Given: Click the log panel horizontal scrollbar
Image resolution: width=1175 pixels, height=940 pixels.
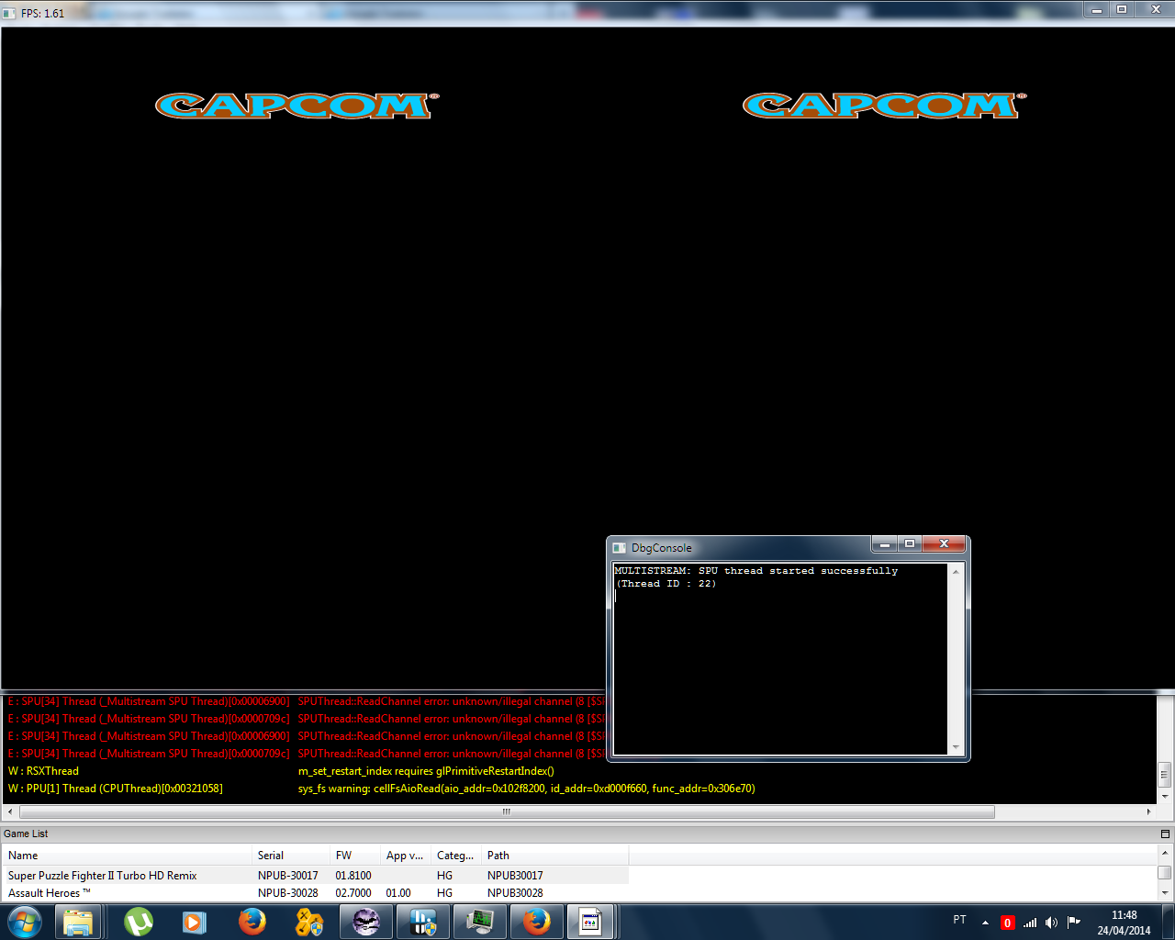Looking at the screenshot, I should pos(507,811).
